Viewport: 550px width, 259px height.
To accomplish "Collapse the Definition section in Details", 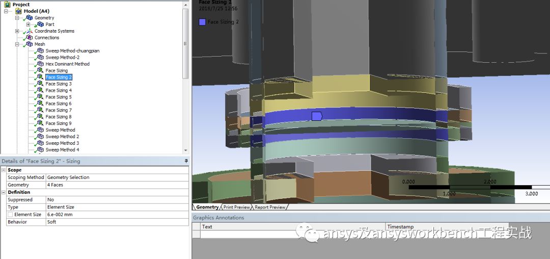I will [4, 192].
